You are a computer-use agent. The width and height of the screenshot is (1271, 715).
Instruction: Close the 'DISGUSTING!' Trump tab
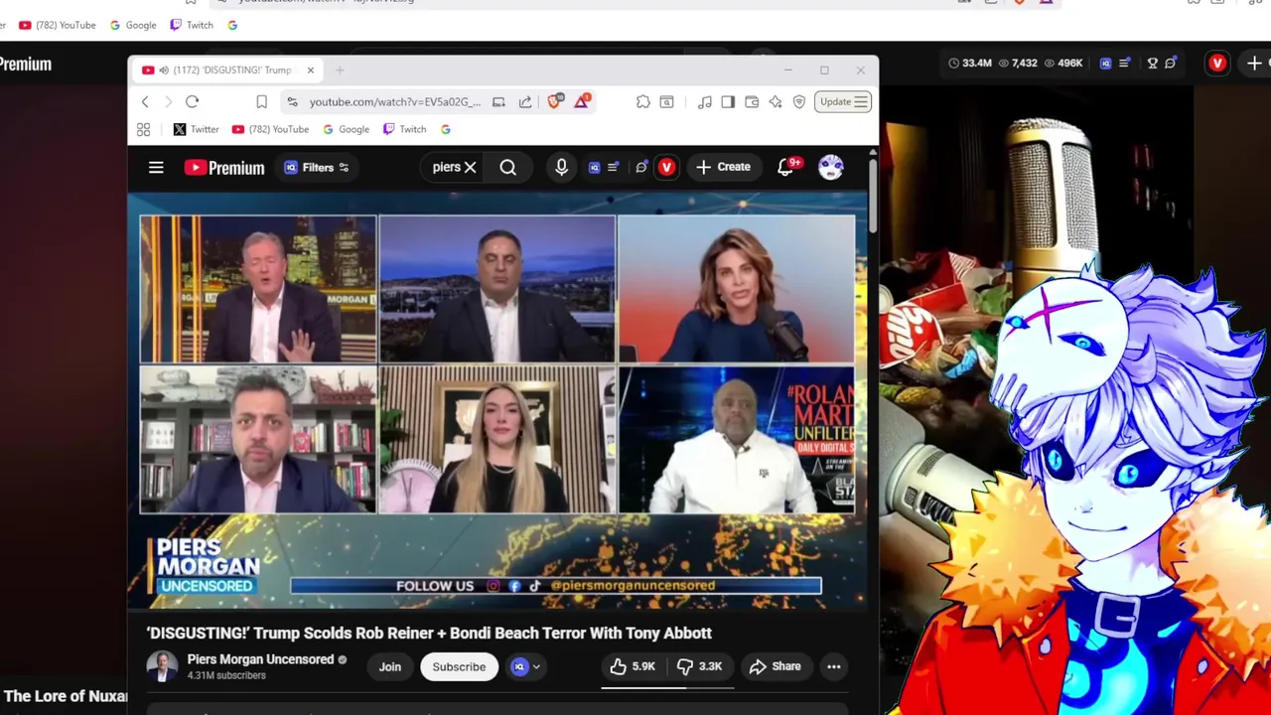tap(310, 71)
